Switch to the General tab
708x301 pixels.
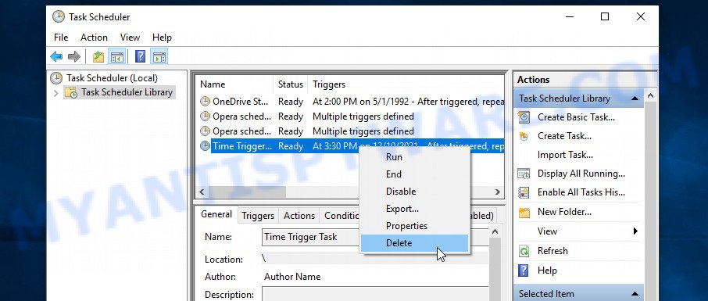click(x=216, y=215)
